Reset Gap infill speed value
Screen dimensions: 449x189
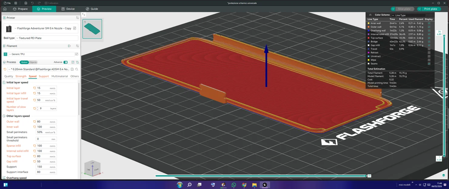click(x=35, y=161)
